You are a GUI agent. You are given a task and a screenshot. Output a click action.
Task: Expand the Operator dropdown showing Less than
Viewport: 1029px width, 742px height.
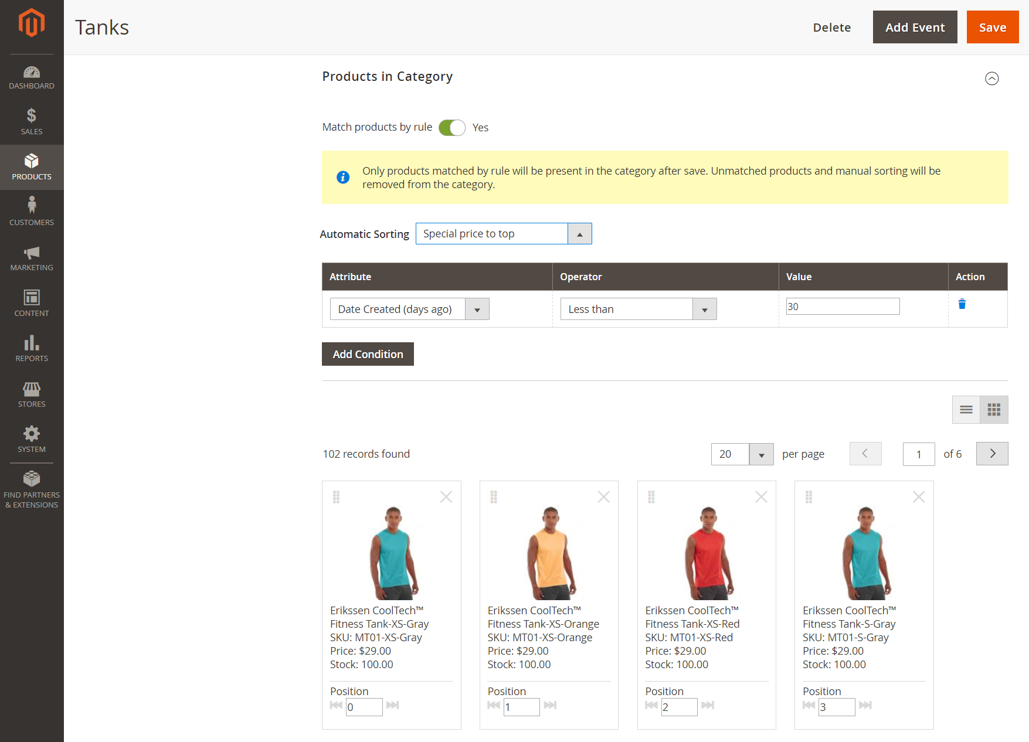click(x=704, y=309)
